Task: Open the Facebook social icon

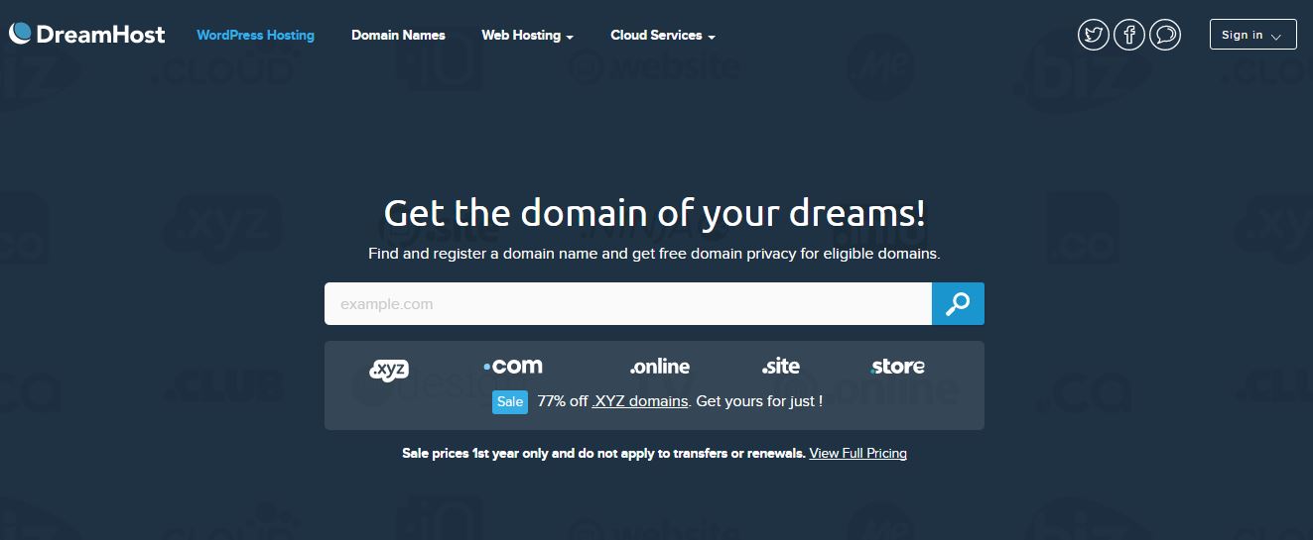Action: pos(1129,35)
